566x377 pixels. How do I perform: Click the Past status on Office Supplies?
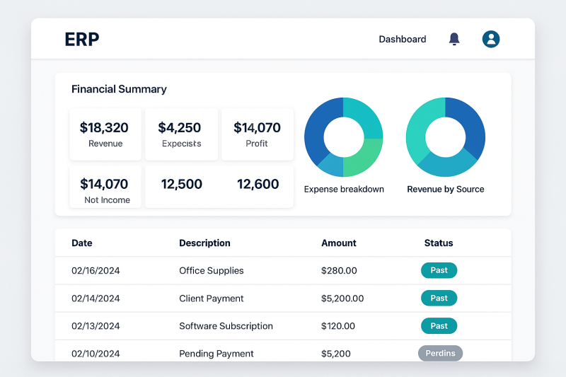[x=439, y=270]
